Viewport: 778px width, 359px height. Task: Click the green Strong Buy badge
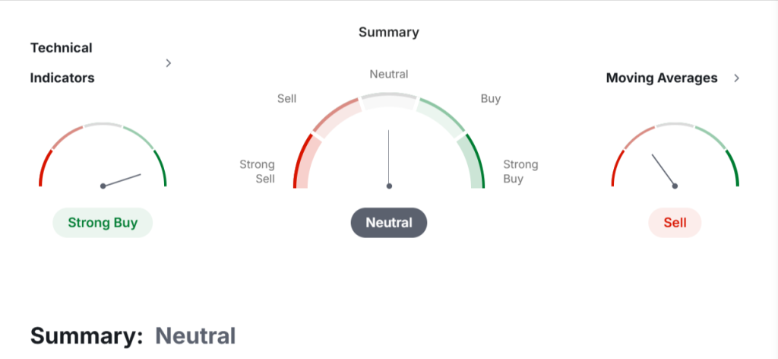(x=103, y=223)
